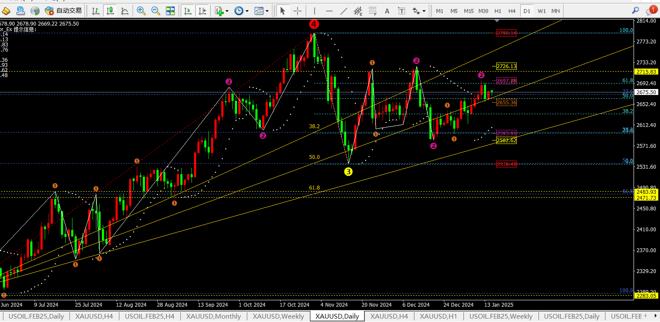Viewport: 660px width, 322px height.
Task: Expand the periods clock dropdown arrow
Action: pos(247,11)
